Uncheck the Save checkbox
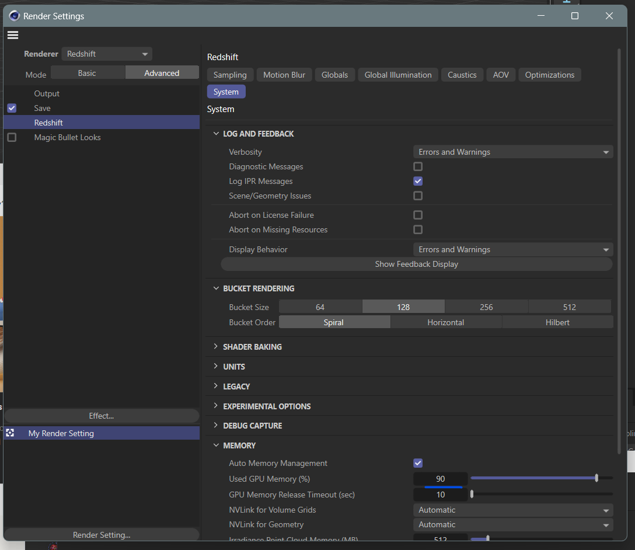The height and width of the screenshot is (550, 635). pos(12,108)
